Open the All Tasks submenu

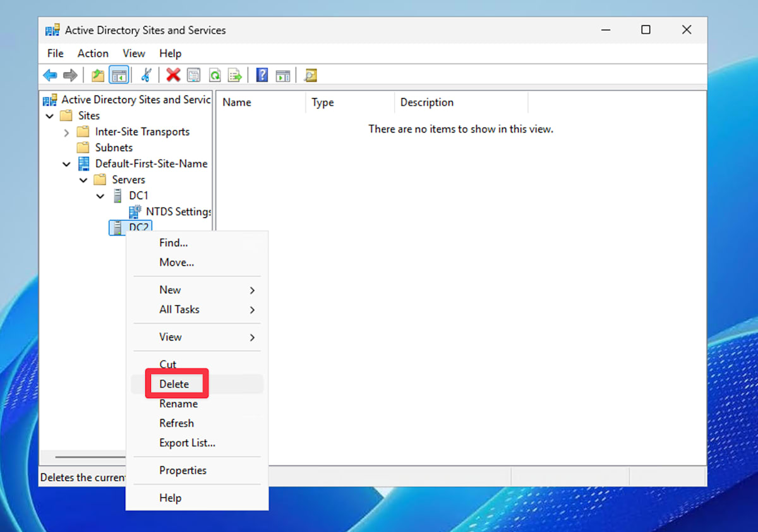click(x=197, y=310)
